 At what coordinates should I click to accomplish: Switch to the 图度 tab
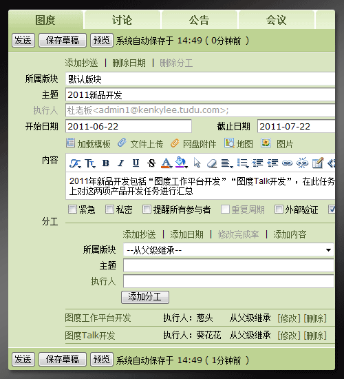45,20
